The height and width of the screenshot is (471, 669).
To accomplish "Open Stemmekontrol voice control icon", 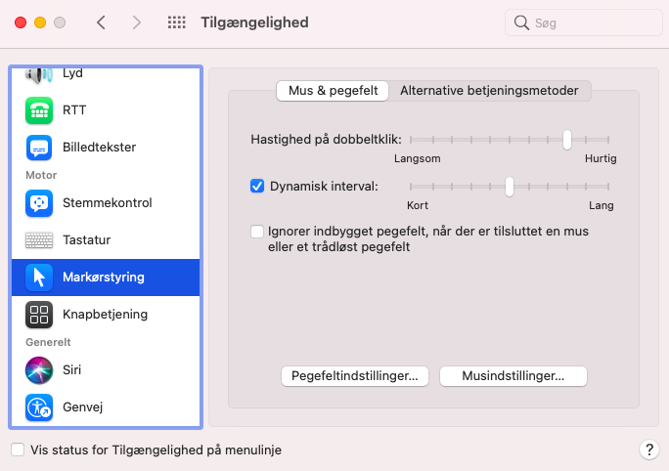I will tap(39, 203).
